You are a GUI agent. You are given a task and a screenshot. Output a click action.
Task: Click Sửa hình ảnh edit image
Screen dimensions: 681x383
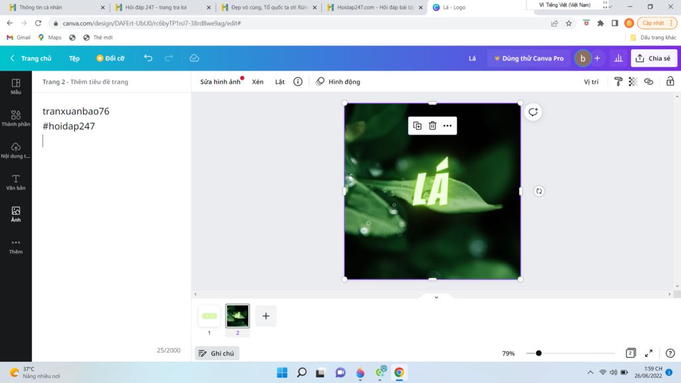pyautogui.click(x=220, y=82)
